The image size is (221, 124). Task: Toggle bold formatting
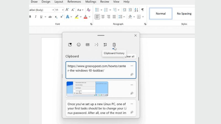tap(30, 17)
